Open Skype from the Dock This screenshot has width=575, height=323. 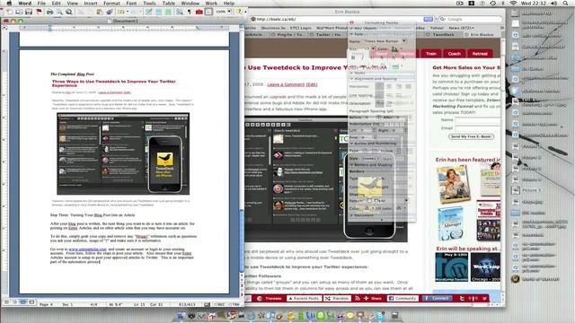click(x=380, y=315)
